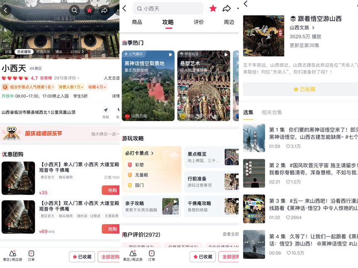Open episode 3 thumbnail with 五一 cover

(x=254, y=209)
